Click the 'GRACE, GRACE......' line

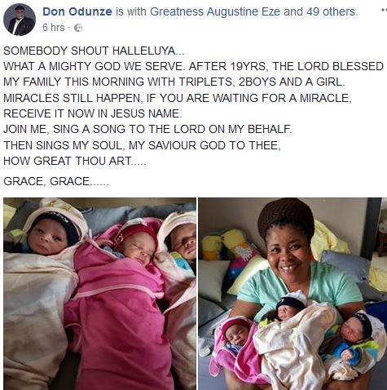pos(56,181)
